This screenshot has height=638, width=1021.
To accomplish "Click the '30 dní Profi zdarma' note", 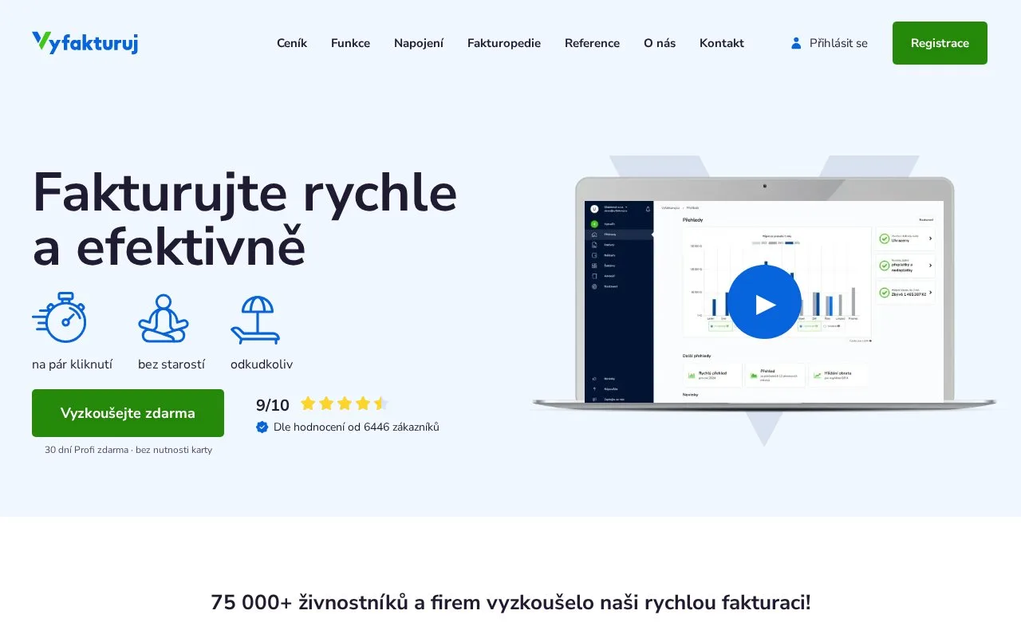I will click(x=128, y=450).
